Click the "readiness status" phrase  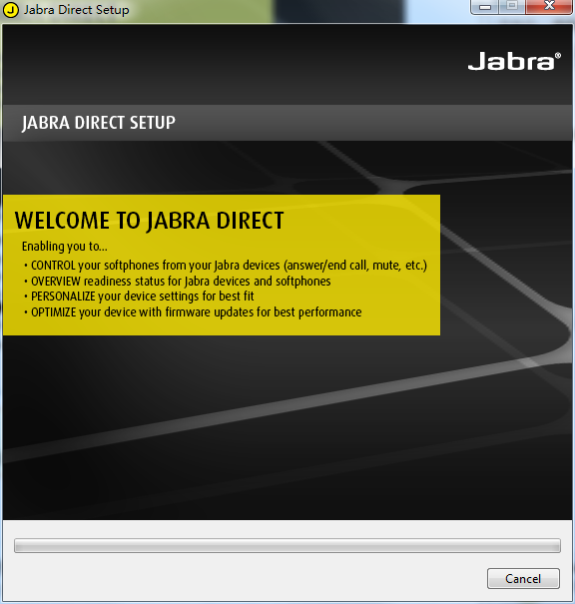coord(124,282)
